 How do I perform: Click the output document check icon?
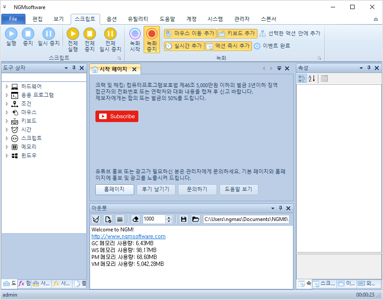108,219
